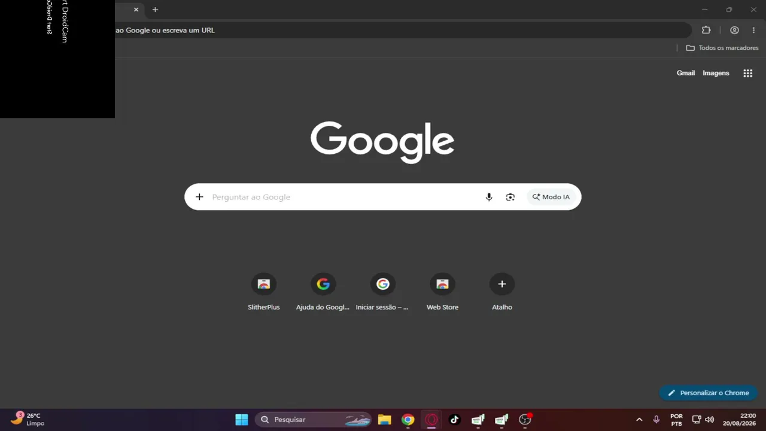Click the tray microphone icon
766x431 pixels.
point(656,420)
